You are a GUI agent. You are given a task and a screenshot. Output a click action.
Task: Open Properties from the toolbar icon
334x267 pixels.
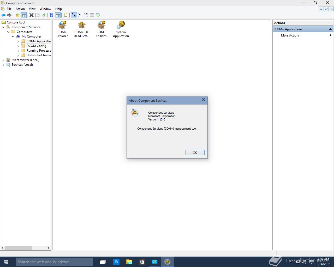click(38, 15)
